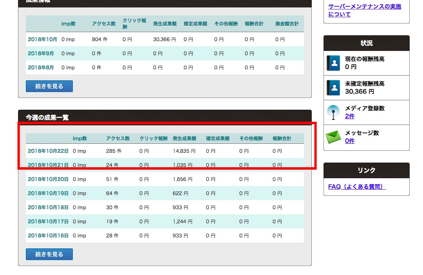Screen dimensions: 423x275
Task: Select the 2018年10月22日 daily row
Action: coord(48,151)
